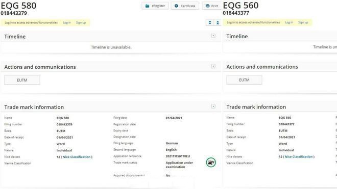The height and width of the screenshot is (189, 337).
Task: Open Log in link in left banner
Action: 67,22
